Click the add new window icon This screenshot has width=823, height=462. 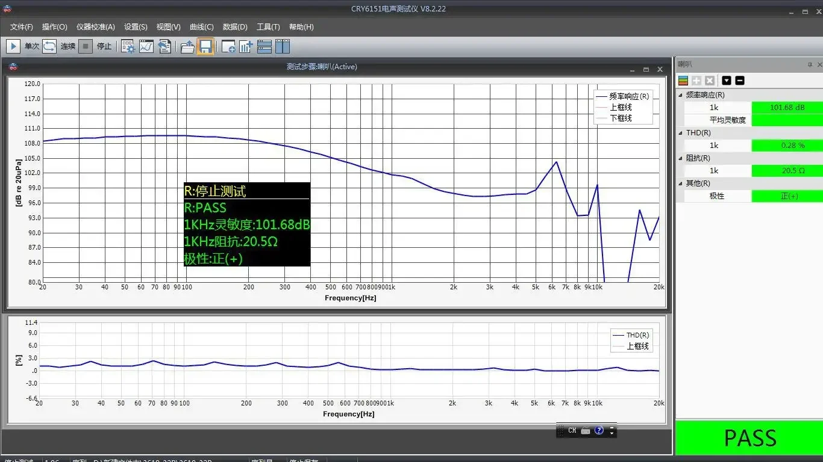(x=228, y=46)
